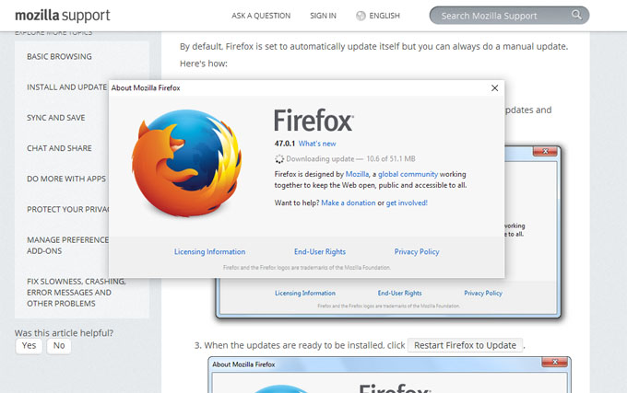Open Protect Your Privacy topic
627x393 pixels.
67,209
